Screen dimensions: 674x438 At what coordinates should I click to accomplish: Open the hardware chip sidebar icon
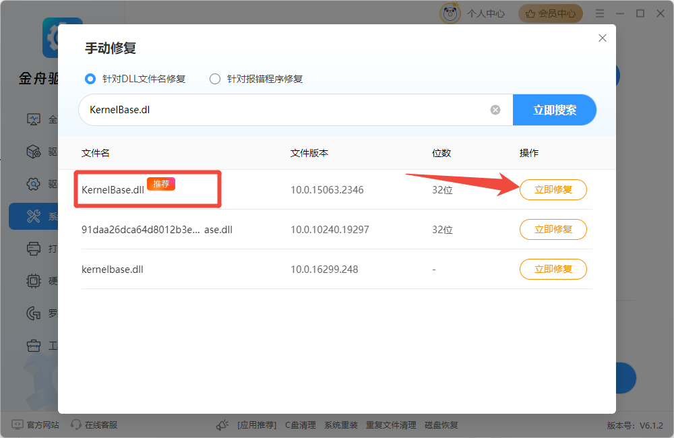pos(34,281)
